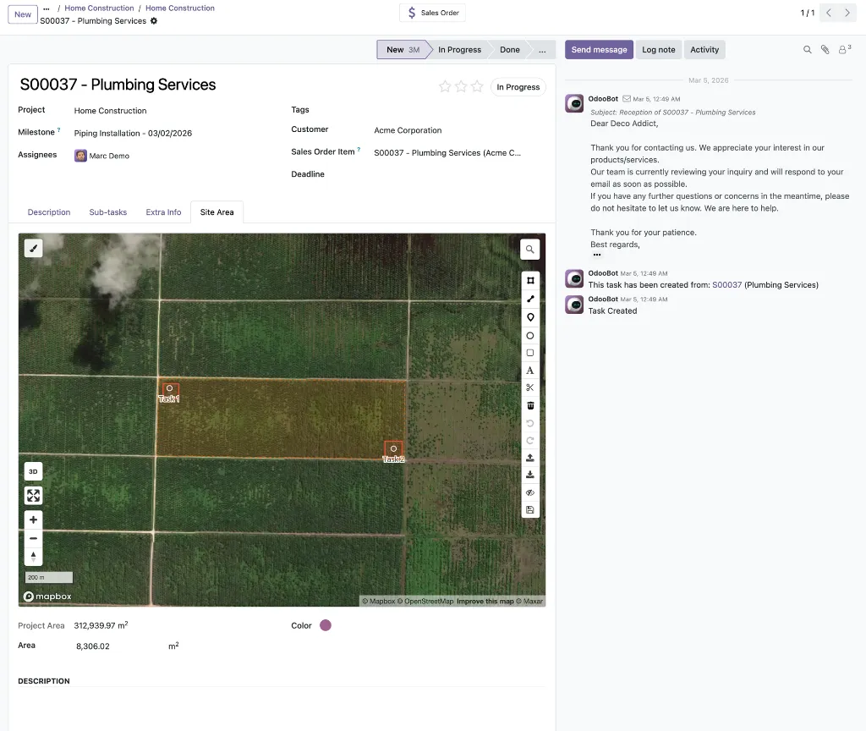Set stage to In Progress in status bar
866x731 pixels.
[459, 50]
